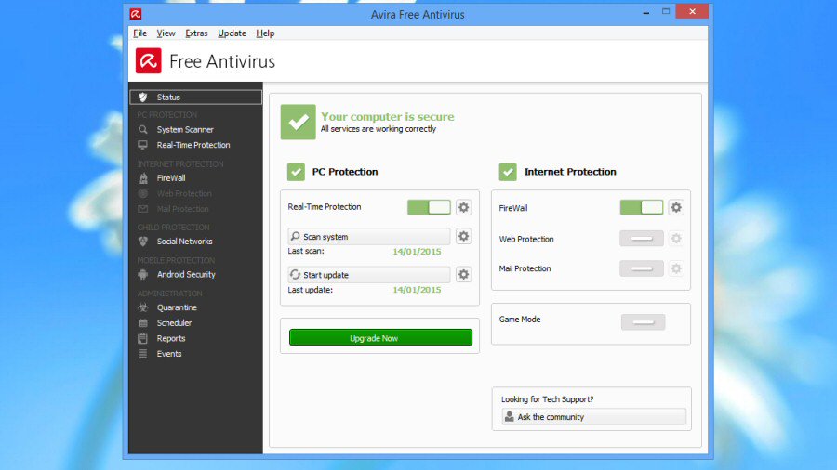Open Real-Time Protection settings gear
The width and height of the screenshot is (837, 470).
(464, 207)
